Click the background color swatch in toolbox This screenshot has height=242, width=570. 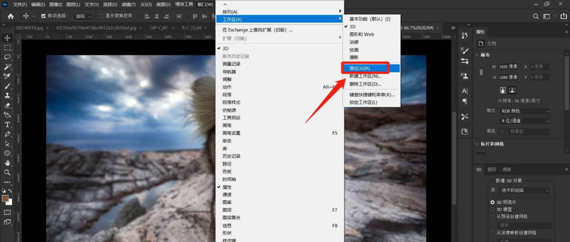[9, 202]
